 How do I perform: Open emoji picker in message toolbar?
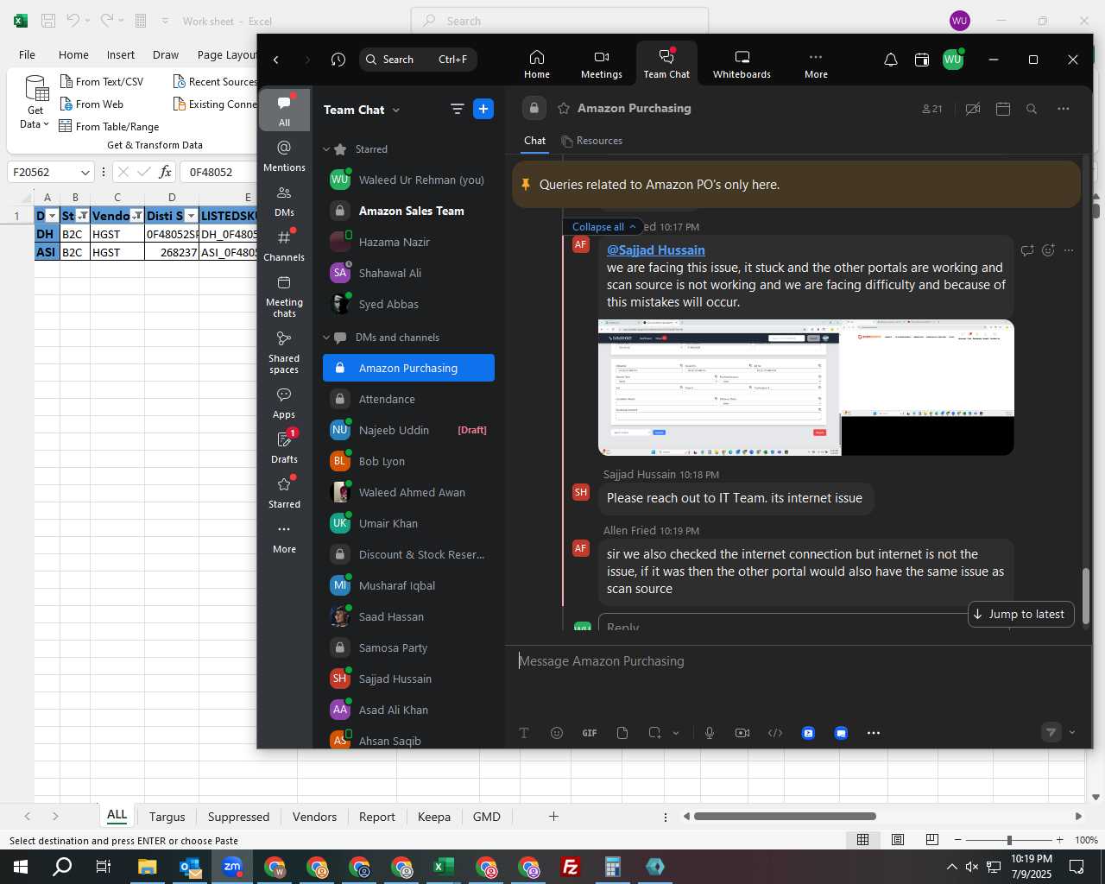click(557, 733)
